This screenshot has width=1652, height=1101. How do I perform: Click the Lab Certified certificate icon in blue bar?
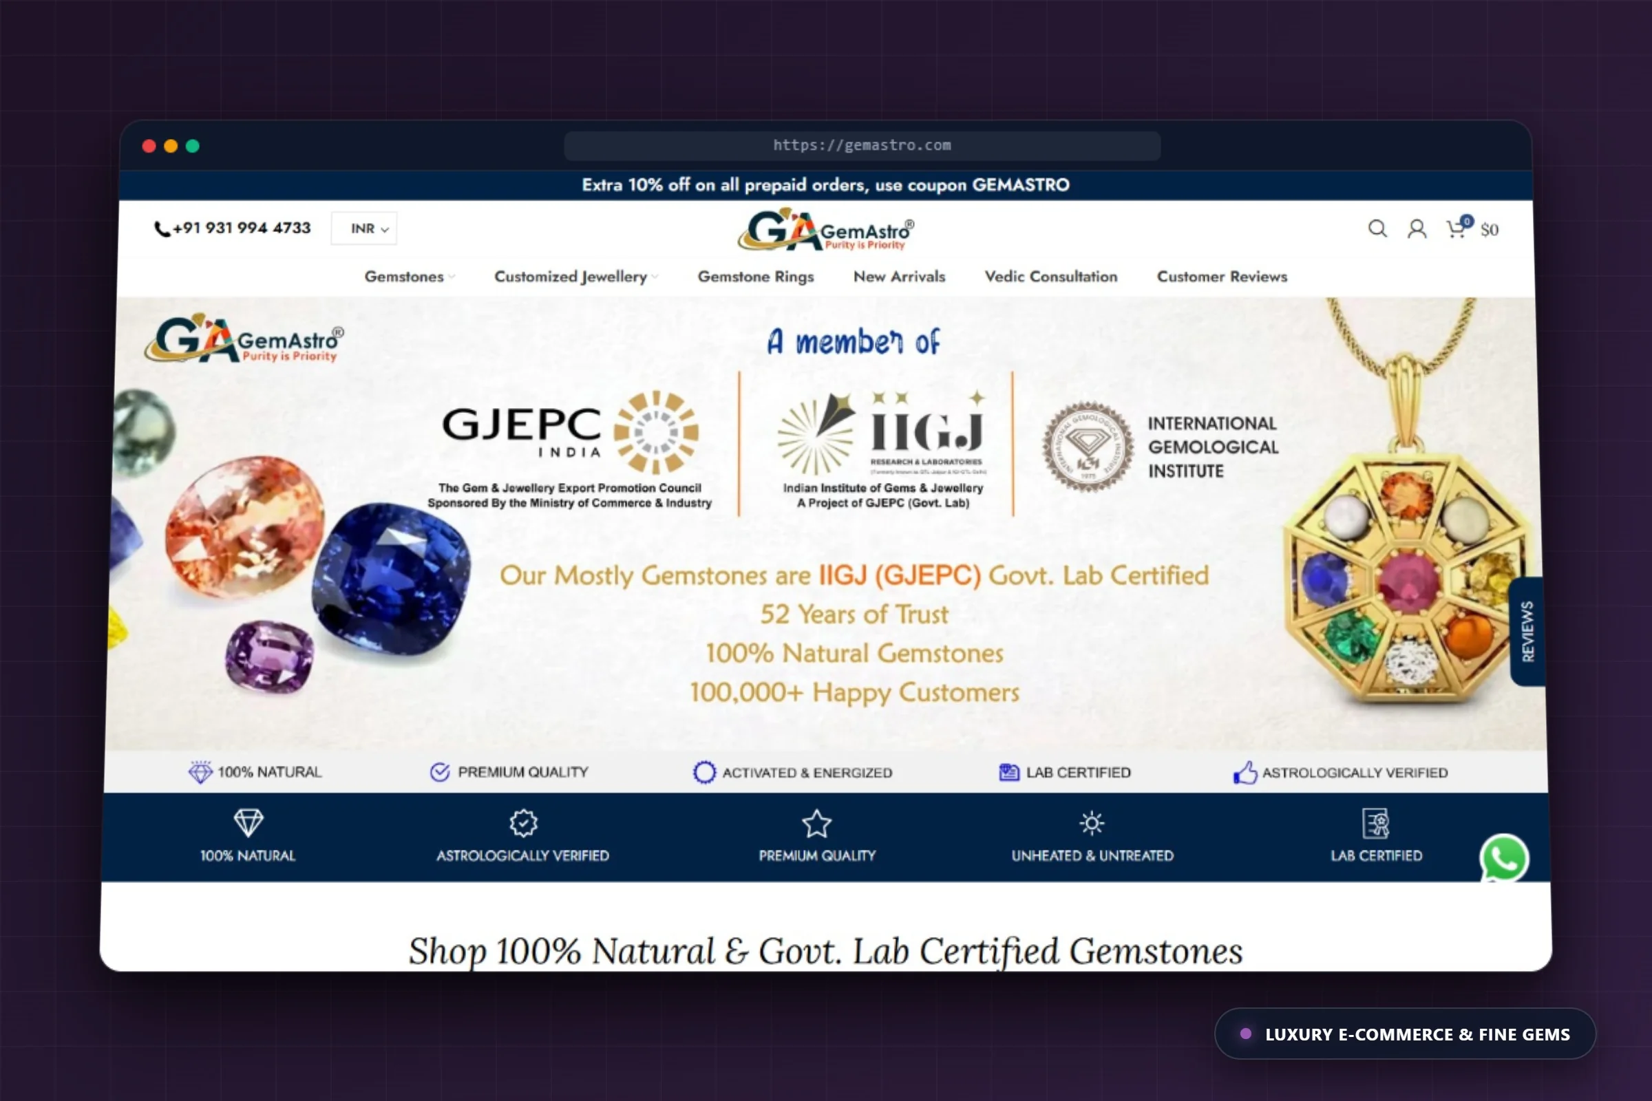point(1376,823)
